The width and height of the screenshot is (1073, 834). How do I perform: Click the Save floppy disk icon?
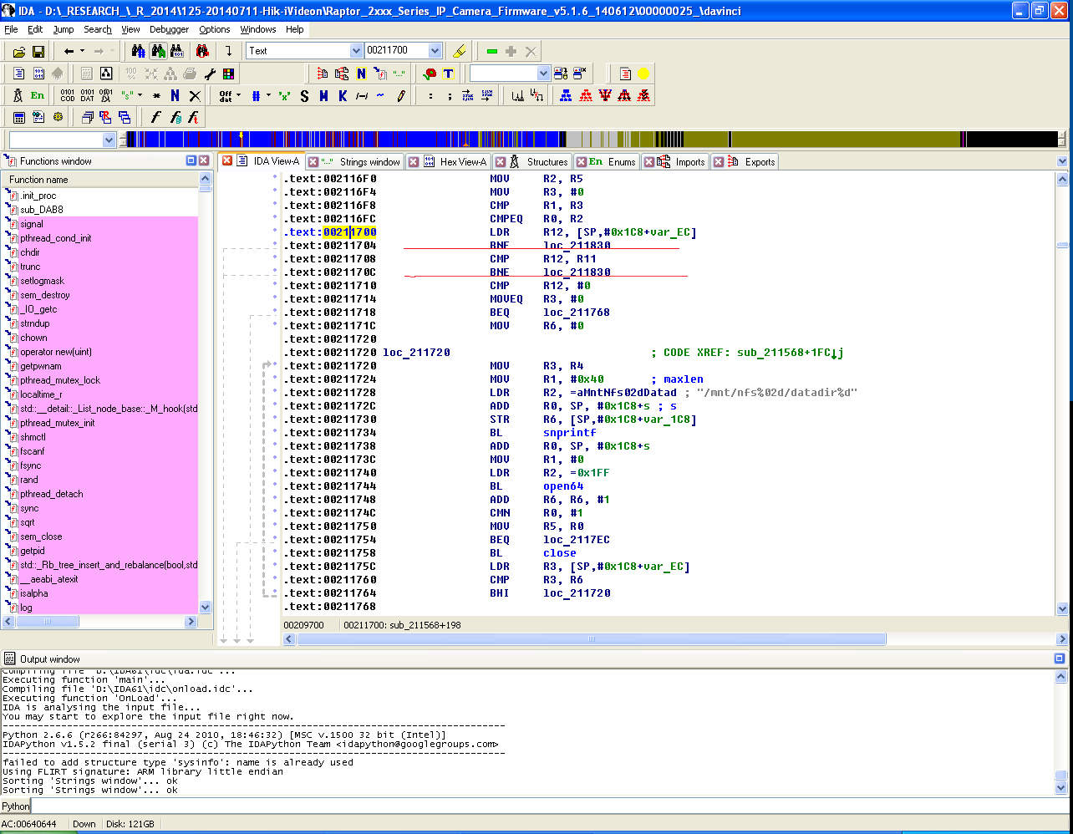[38, 52]
